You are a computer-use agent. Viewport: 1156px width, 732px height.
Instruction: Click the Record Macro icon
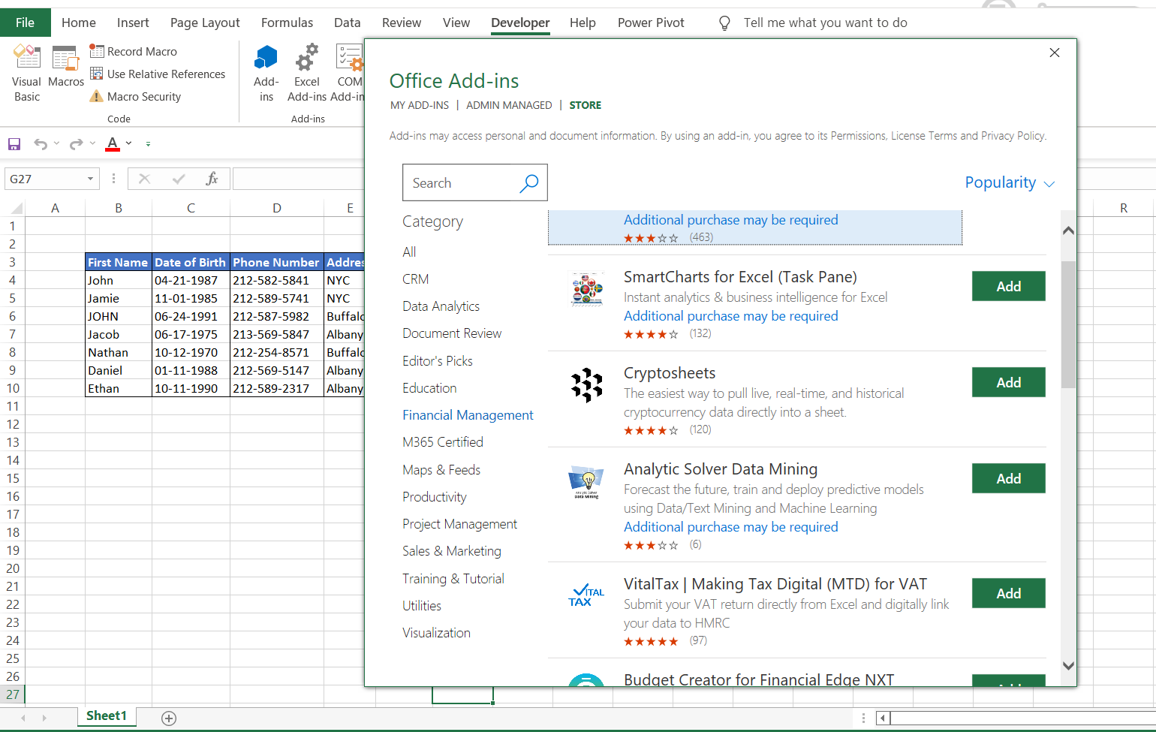(97, 51)
